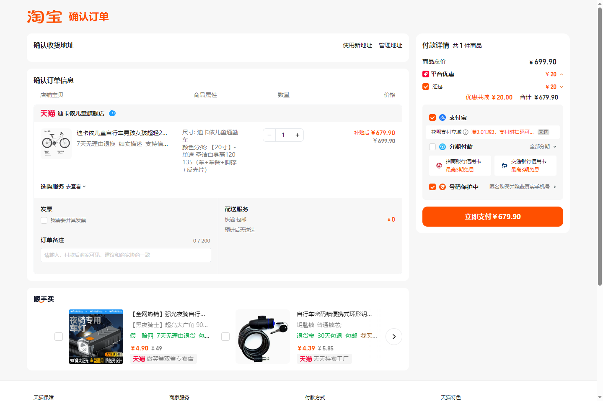Click the Tmall logo next to 天天特卖工厂
Viewport: 603px width, 401px height.
click(x=306, y=359)
